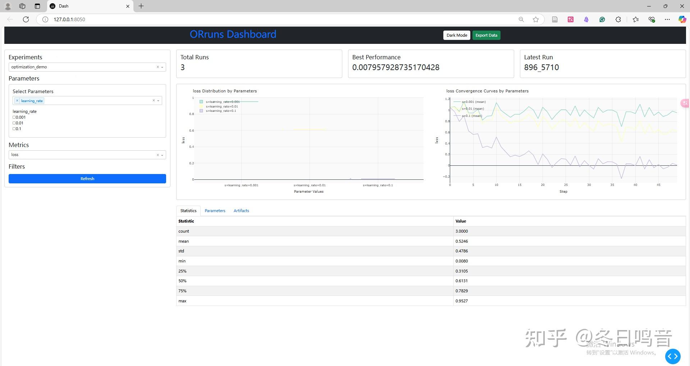Expand the Select Parameters dropdown arrow
Viewport: 690px width, 366px height.
click(158, 101)
